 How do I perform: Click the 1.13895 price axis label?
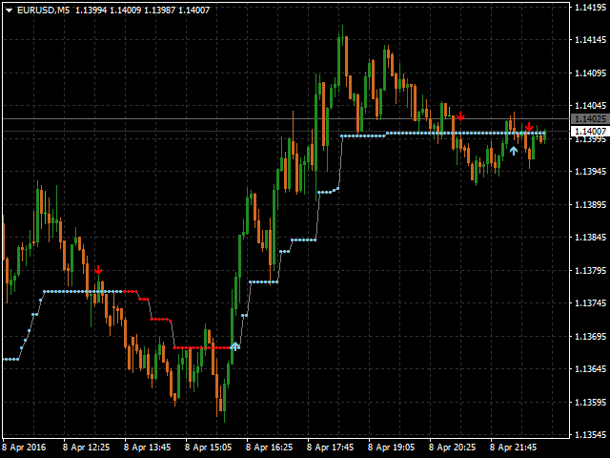(590, 204)
